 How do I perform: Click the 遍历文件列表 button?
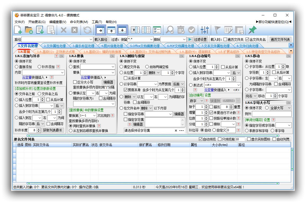click(x=280, y=39)
